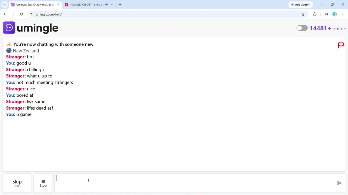The image size is (348, 195).
Task: Open the Chrome profile avatar
Action: tap(335, 14)
